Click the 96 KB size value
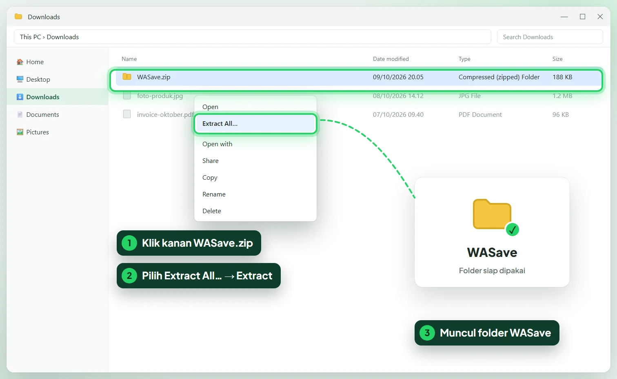Screen dimensions: 617x379 (561, 114)
